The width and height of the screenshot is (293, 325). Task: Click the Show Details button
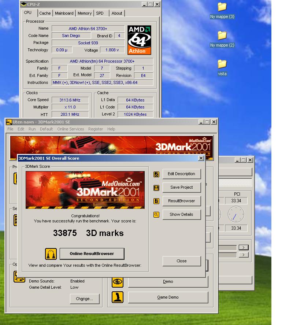182,214
